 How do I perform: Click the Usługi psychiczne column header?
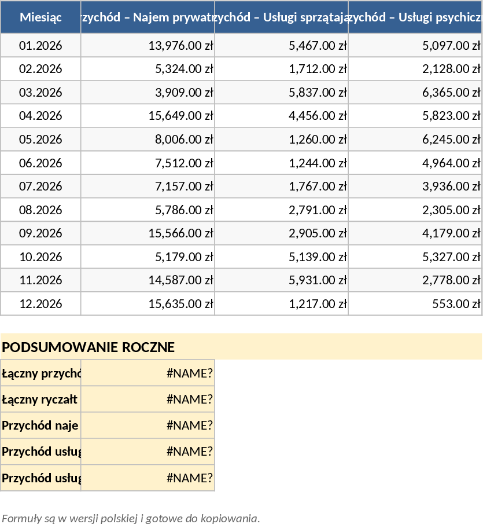coord(415,17)
